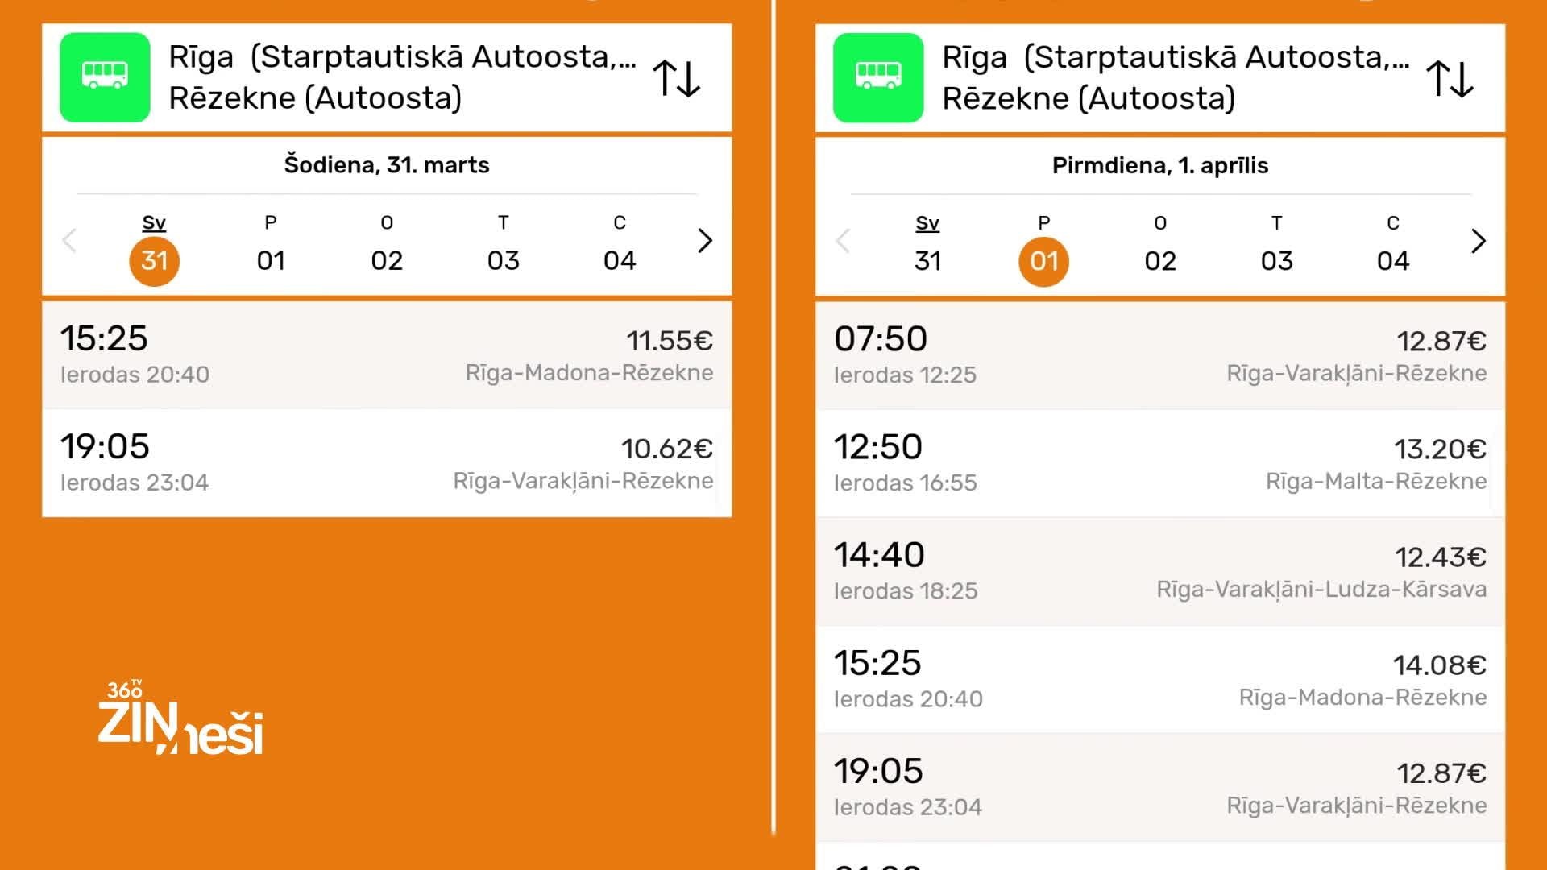
Task: Pick the 14:40 Rīga-Varakļāni-Ludza-Kārsava bus
Action: pyautogui.click(x=1160, y=571)
